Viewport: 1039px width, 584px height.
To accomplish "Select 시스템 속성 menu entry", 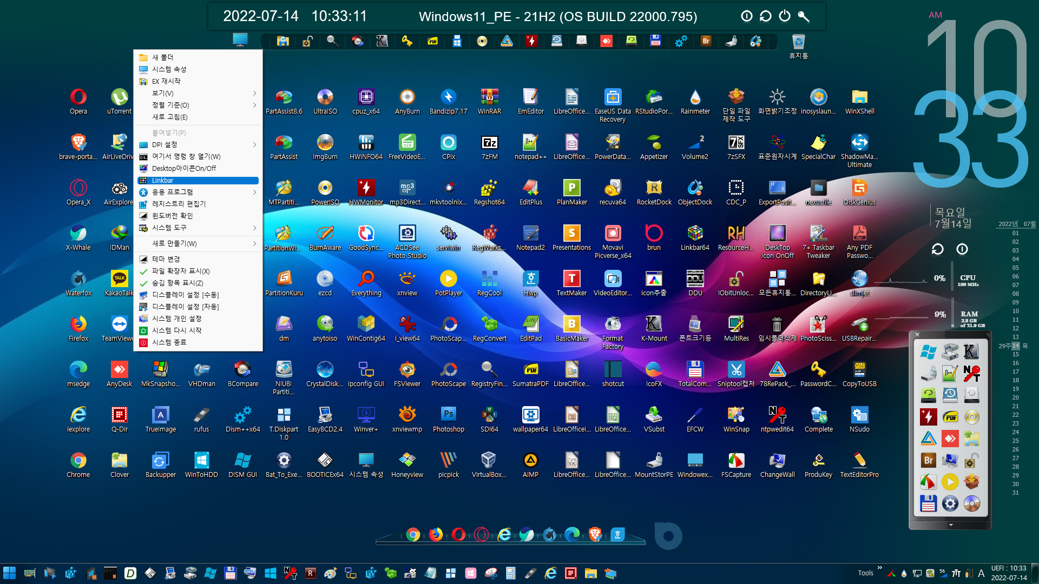I will click(x=198, y=69).
